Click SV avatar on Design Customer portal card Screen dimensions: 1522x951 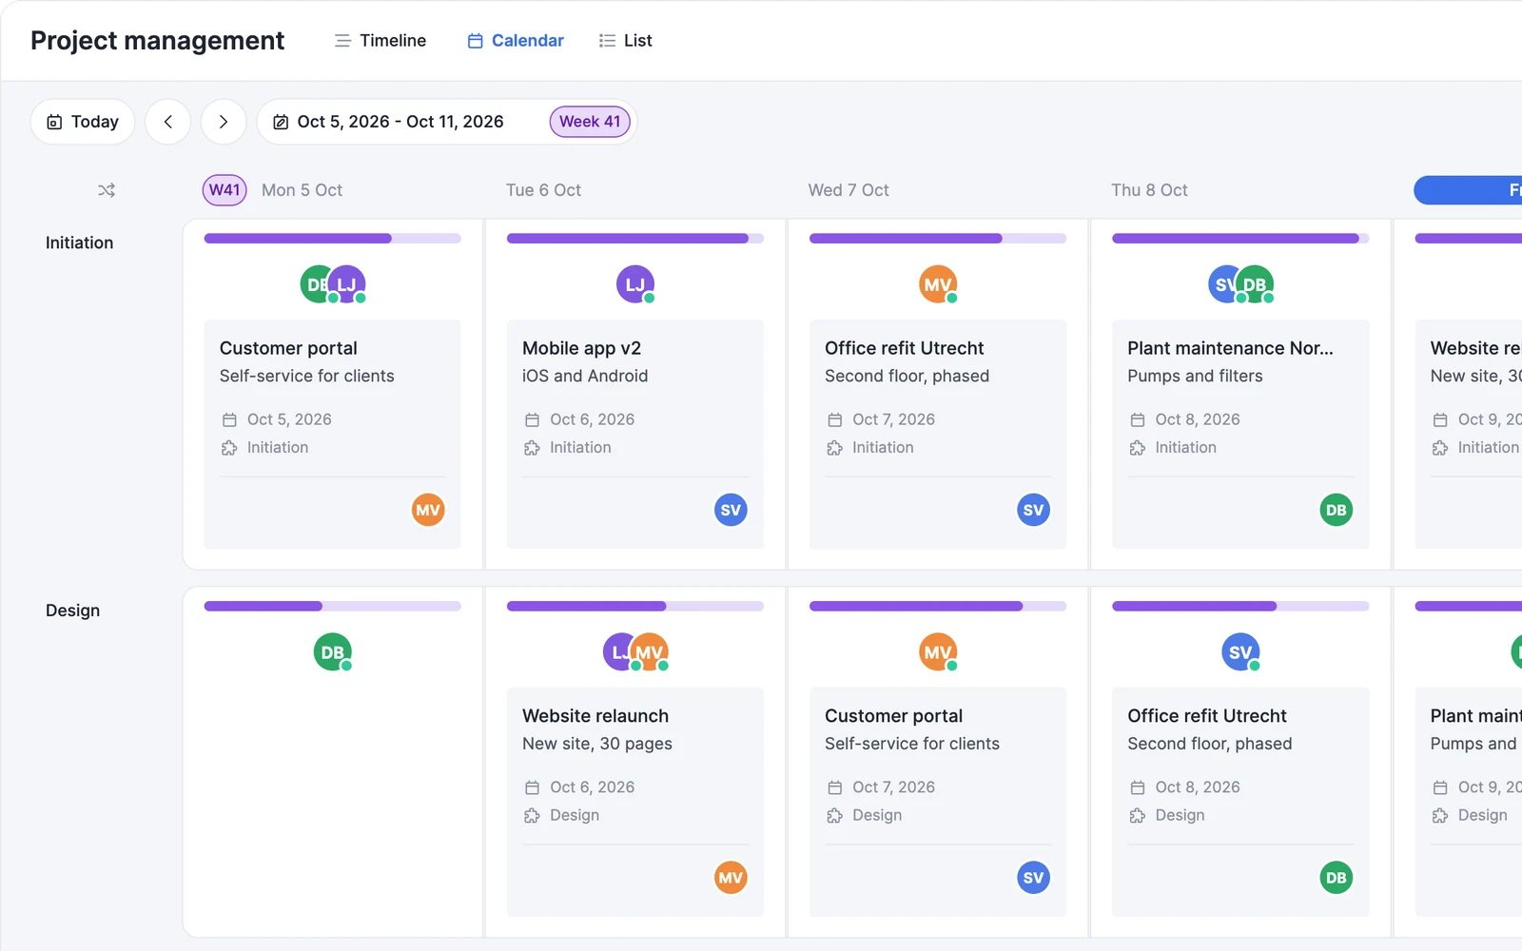[x=1033, y=878]
